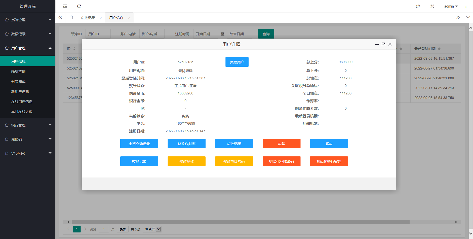This screenshot has width=473, height=239.
Task: Open the 30 条/页 page size dropdown
Action: [152, 229]
